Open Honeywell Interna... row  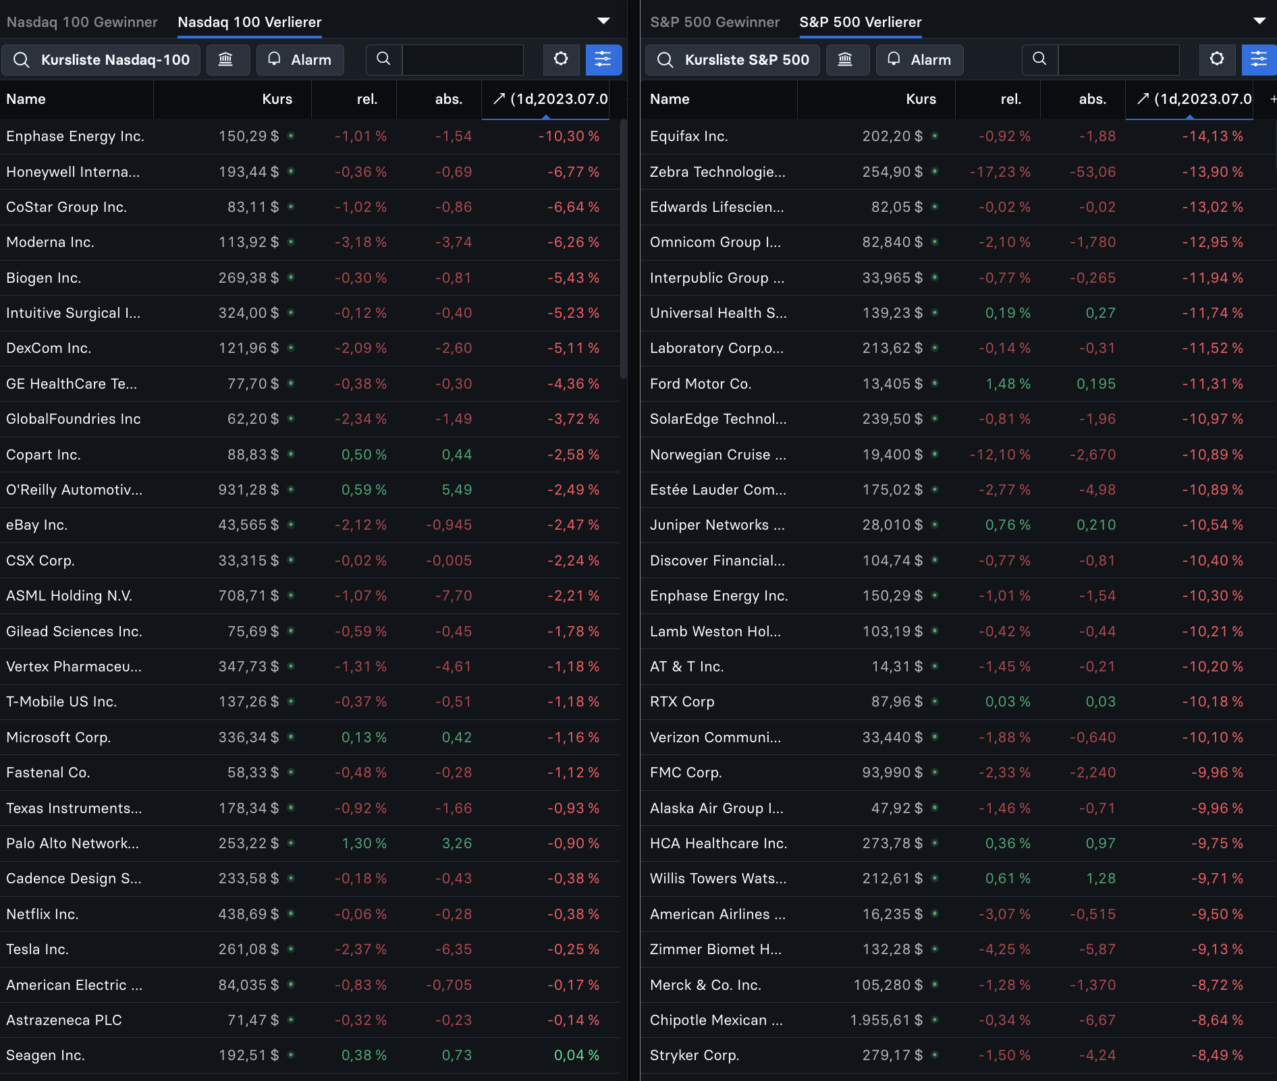310,171
